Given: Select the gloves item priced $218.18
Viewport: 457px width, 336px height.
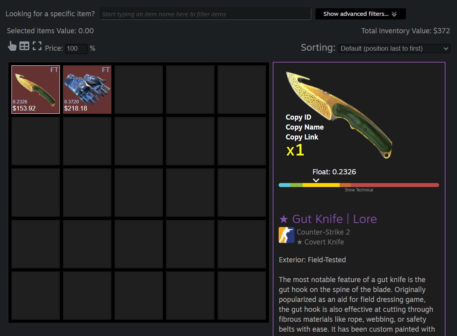Looking at the screenshot, I should point(87,90).
